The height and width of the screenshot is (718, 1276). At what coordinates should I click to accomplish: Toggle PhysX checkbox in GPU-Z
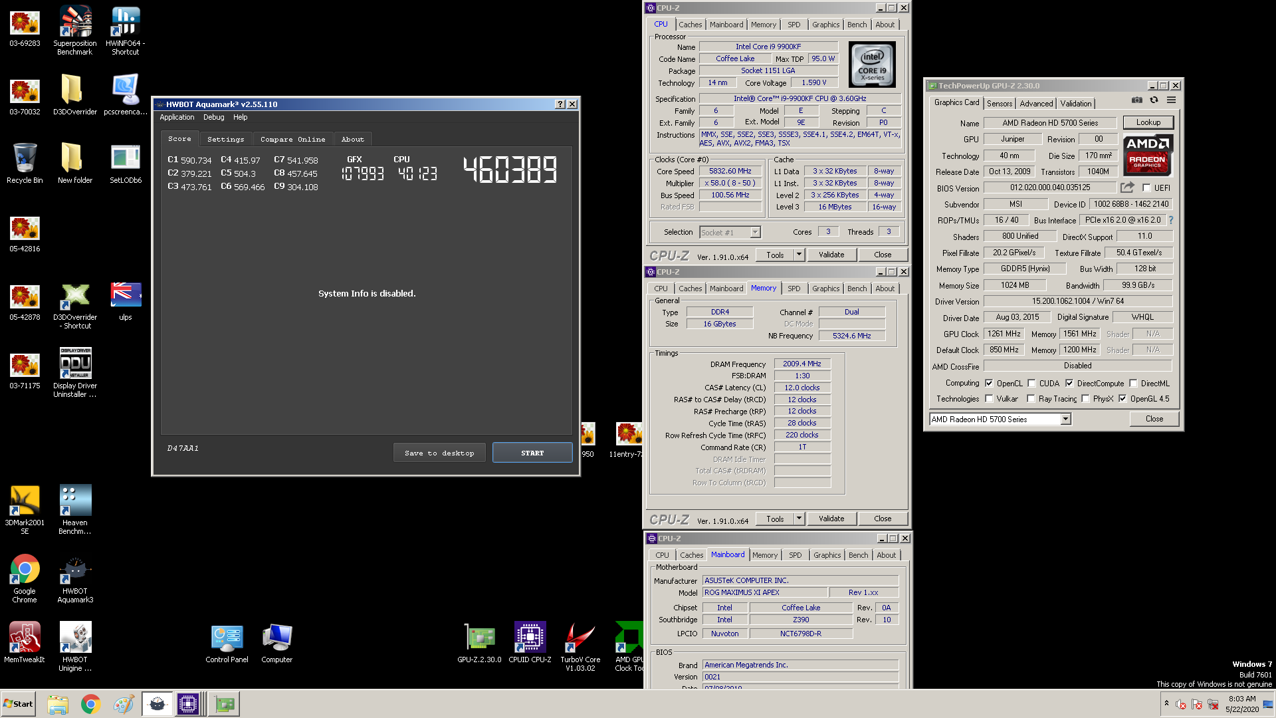coord(1085,399)
